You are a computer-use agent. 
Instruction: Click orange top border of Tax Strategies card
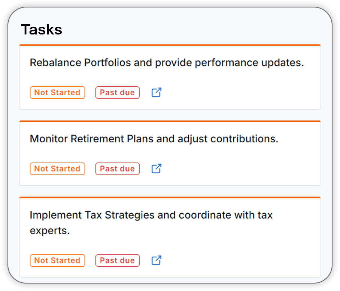(x=170, y=197)
